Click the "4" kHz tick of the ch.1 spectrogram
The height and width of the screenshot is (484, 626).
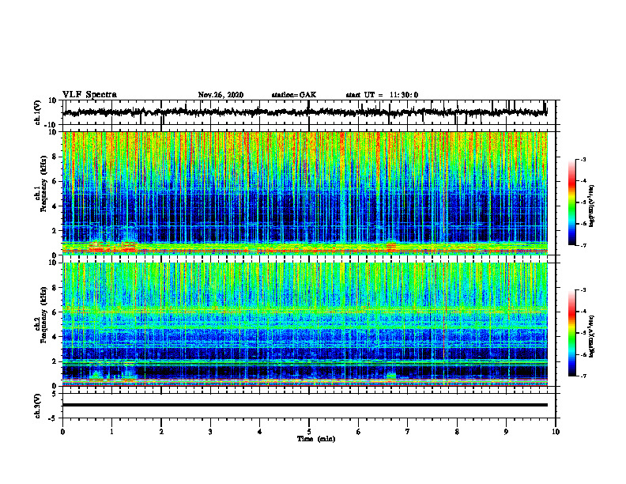tap(55, 206)
